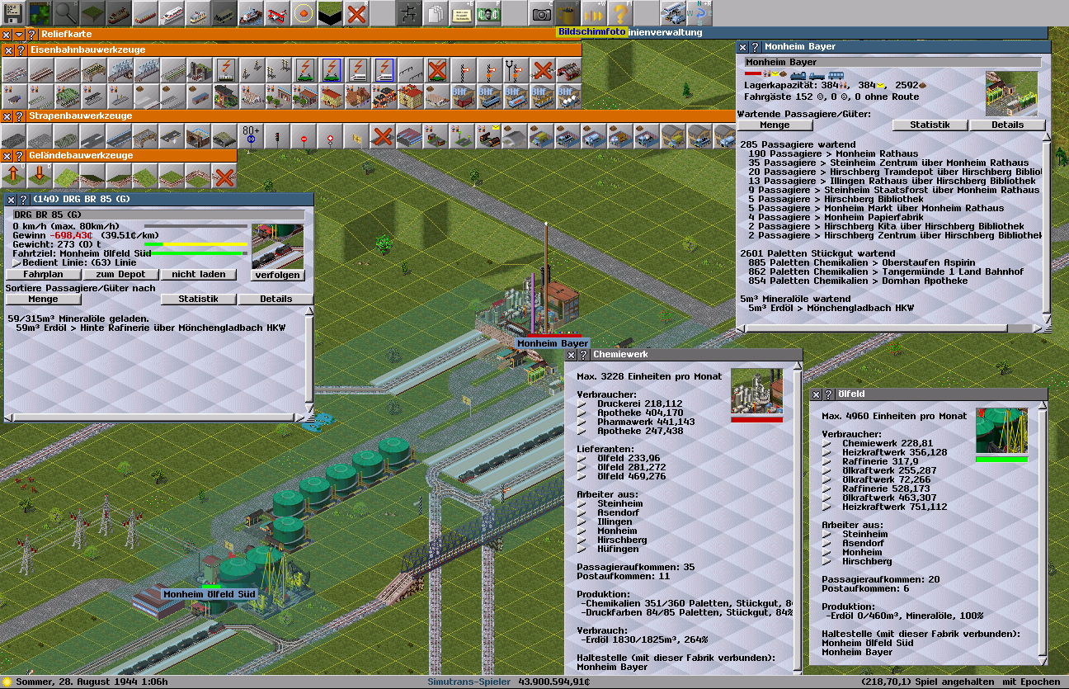The width and height of the screenshot is (1069, 689).
Task: Open the finances money icon
Action: (x=488, y=13)
